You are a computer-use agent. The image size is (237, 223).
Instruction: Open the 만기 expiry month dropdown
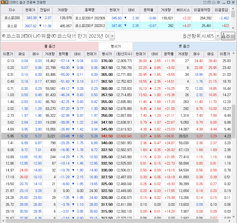[112, 36]
